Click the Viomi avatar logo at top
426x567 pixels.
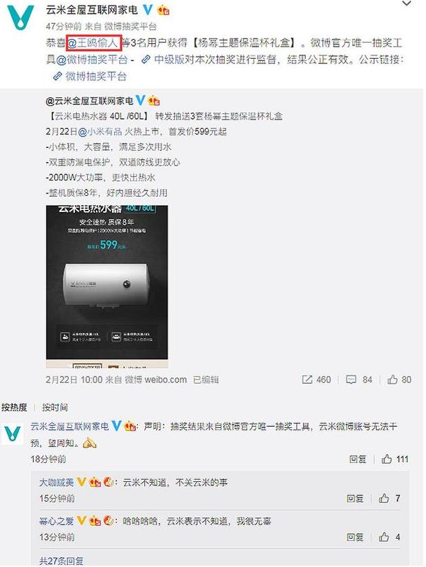[x=21, y=18]
